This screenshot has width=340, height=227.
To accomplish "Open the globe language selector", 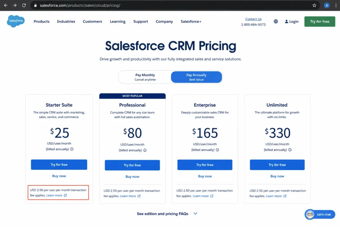I will coord(276,22).
